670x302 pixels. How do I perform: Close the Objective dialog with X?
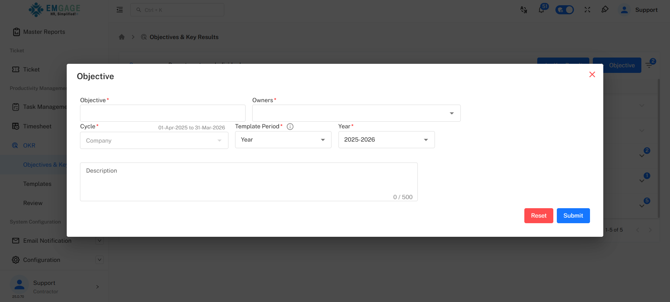[x=592, y=74]
